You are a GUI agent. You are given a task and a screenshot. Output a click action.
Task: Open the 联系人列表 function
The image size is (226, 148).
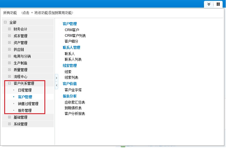[73, 59]
